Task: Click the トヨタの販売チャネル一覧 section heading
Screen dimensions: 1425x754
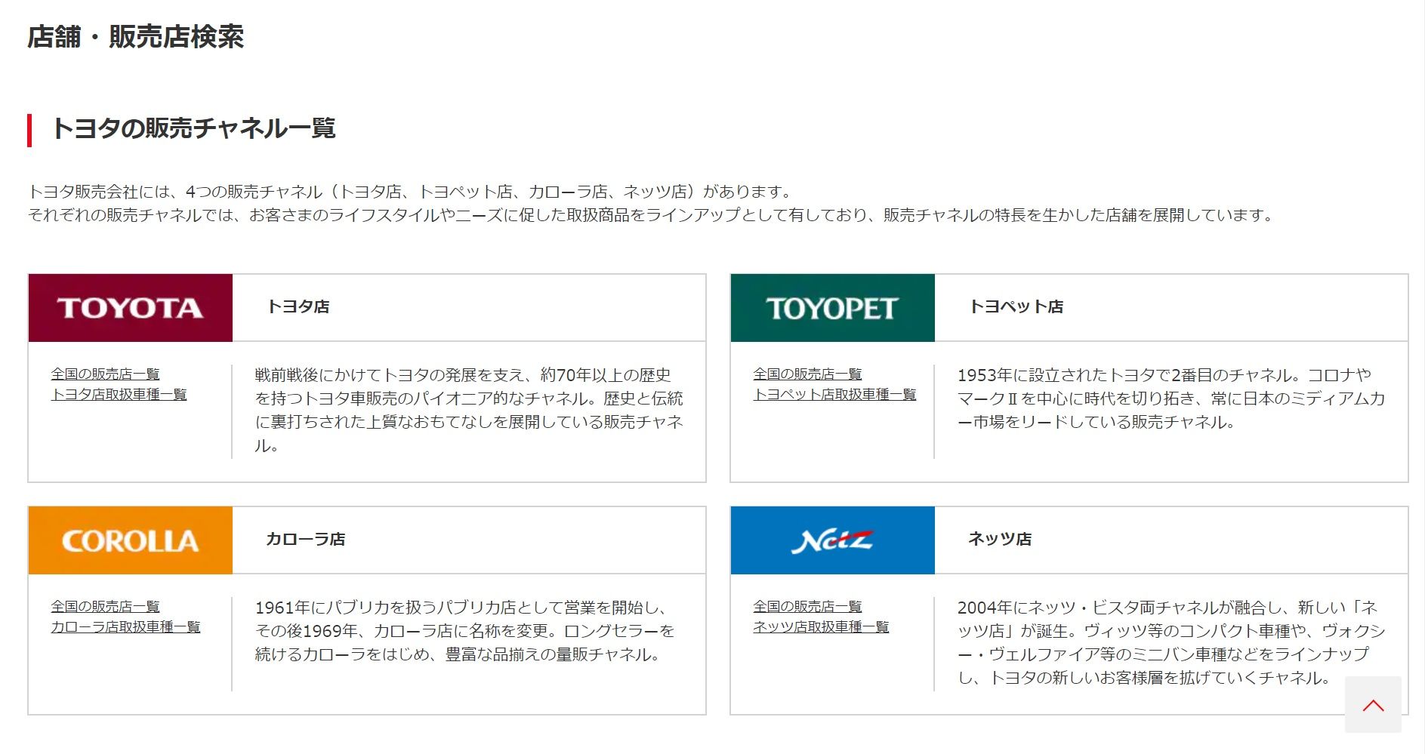Action: point(193,128)
